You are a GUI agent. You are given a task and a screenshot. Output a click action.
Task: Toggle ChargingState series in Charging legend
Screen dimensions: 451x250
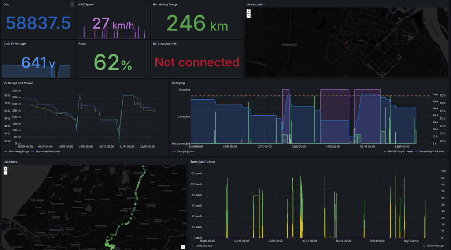tap(185, 151)
